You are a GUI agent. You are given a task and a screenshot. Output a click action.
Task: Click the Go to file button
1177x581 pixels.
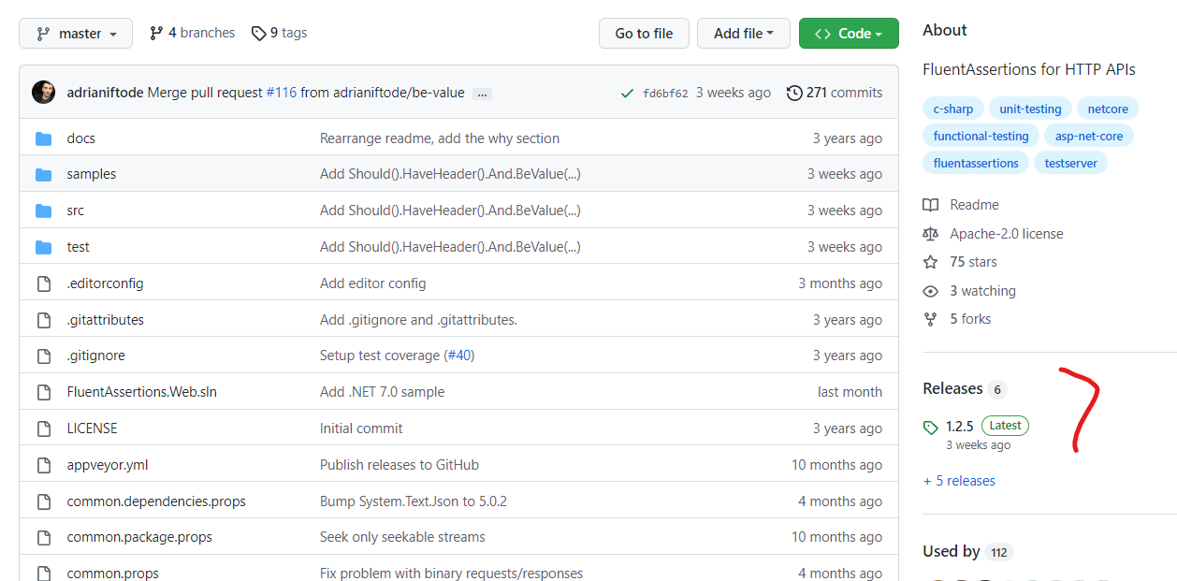[x=644, y=33]
